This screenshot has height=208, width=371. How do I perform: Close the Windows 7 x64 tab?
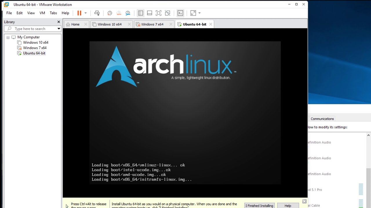click(170, 24)
